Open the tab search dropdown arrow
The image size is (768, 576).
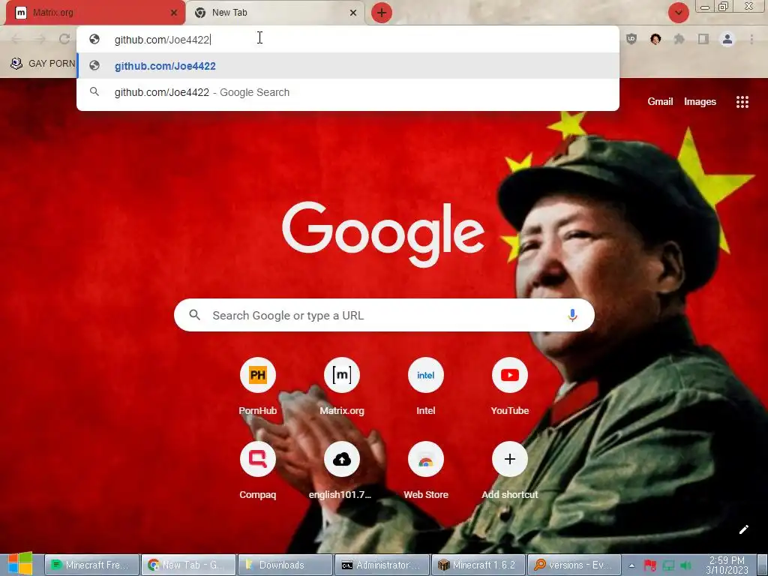(678, 13)
